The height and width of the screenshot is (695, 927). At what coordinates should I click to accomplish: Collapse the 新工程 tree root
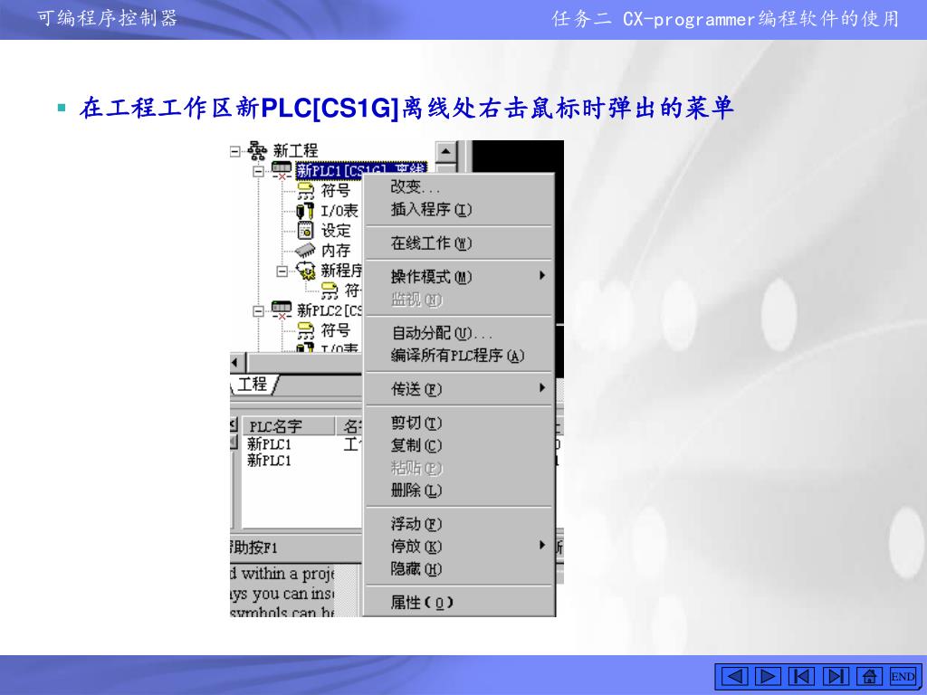(234, 151)
